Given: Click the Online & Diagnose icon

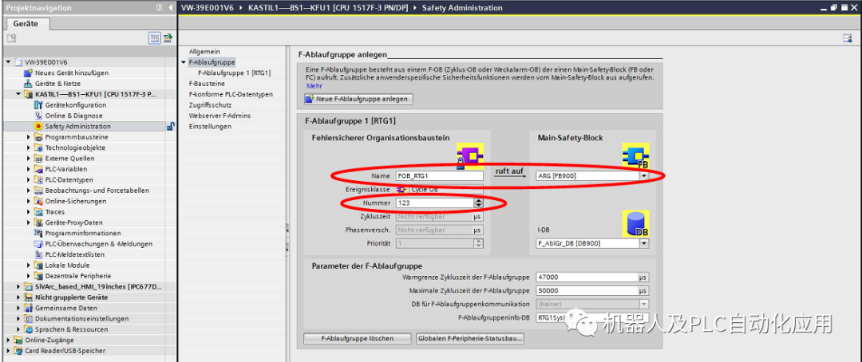Looking at the screenshot, I should click(x=38, y=116).
